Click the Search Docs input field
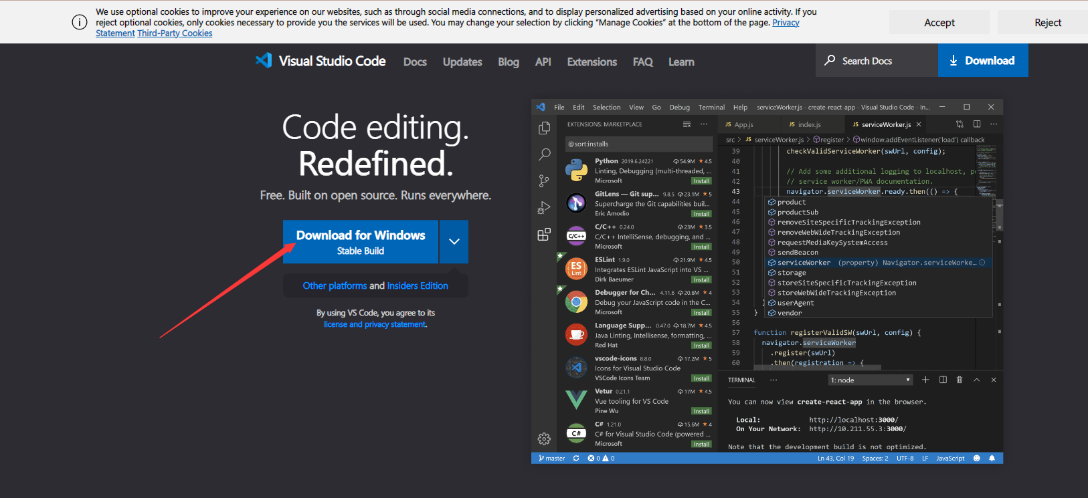 click(x=877, y=60)
